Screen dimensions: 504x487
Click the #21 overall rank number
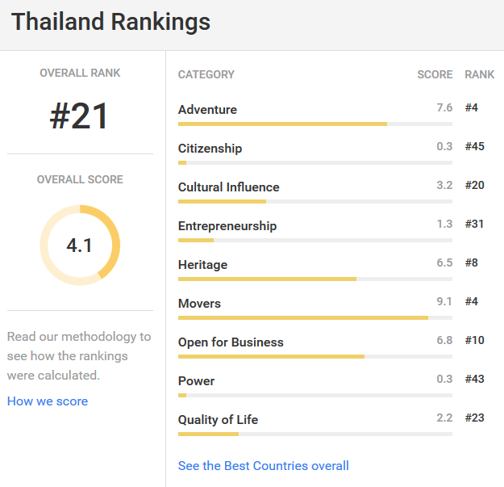pos(79,115)
